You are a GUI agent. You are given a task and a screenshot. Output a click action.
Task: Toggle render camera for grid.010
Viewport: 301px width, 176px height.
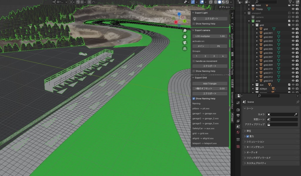[297, 69]
